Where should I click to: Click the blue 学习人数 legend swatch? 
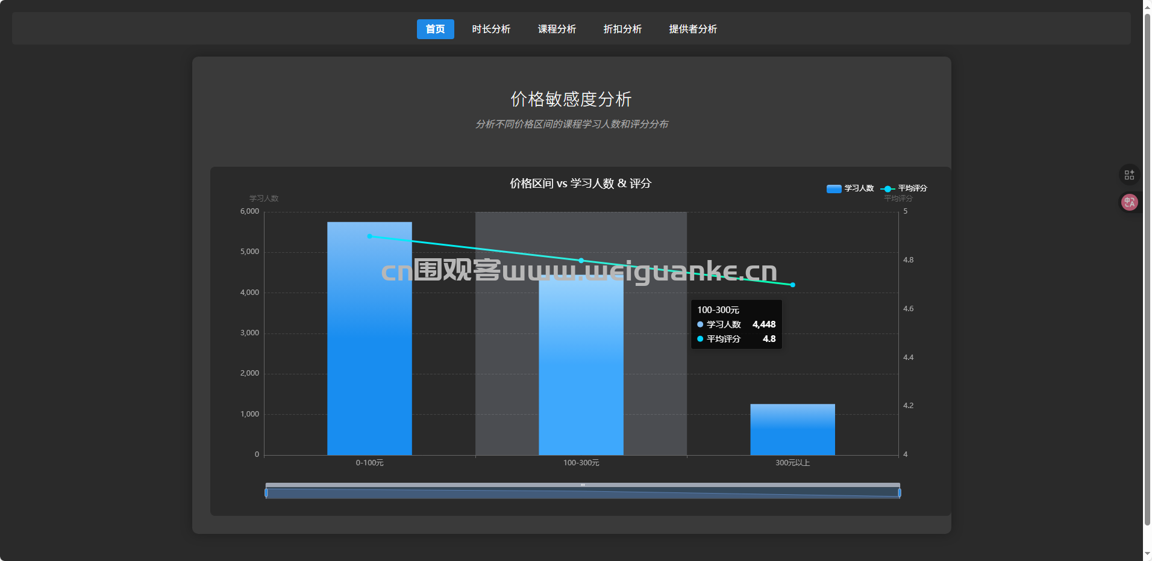(834, 188)
